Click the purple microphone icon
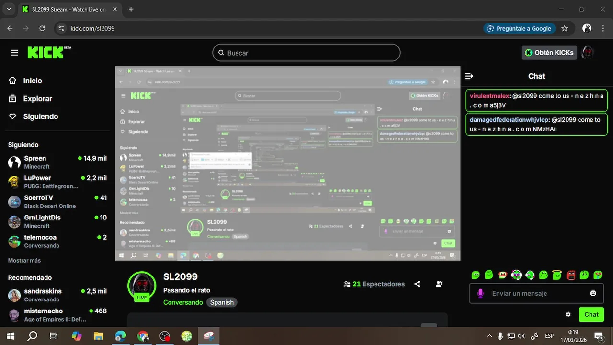The width and height of the screenshot is (613, 345). click(480, 293)
